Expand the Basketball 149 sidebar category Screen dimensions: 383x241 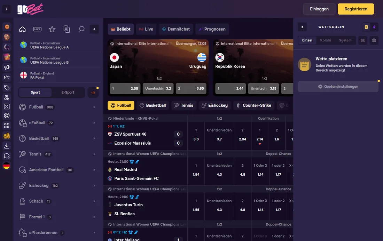point(58,138)
